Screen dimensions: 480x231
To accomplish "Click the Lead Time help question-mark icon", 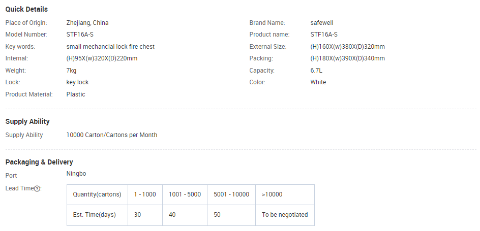I will [37, 188].
